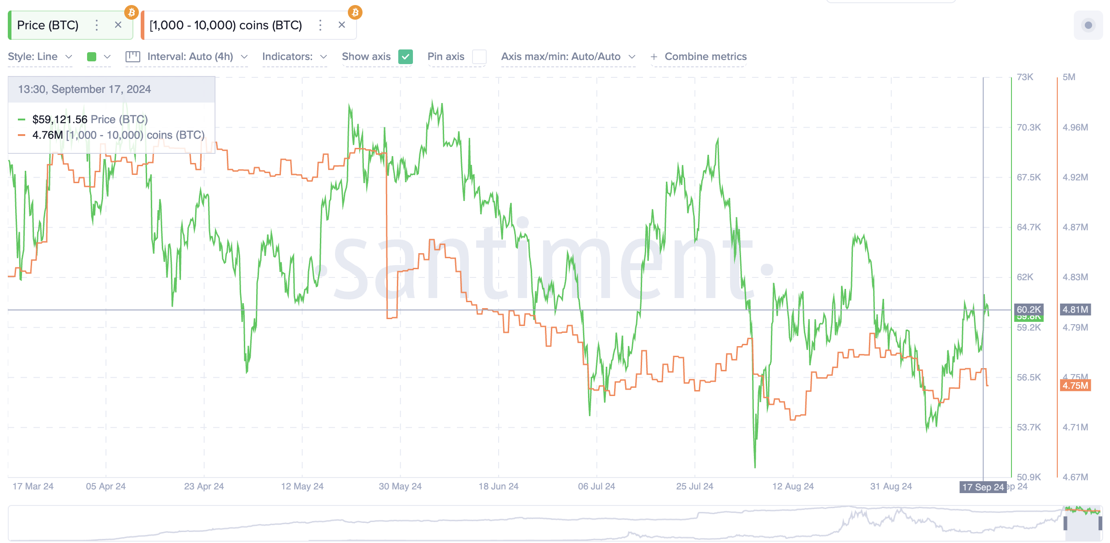This screenshot has height=543, width=1110.
Task: Select the [1,000 - 10,000) coins (BTC) tab
Action: pyautogui.click(x=225, y=25)
